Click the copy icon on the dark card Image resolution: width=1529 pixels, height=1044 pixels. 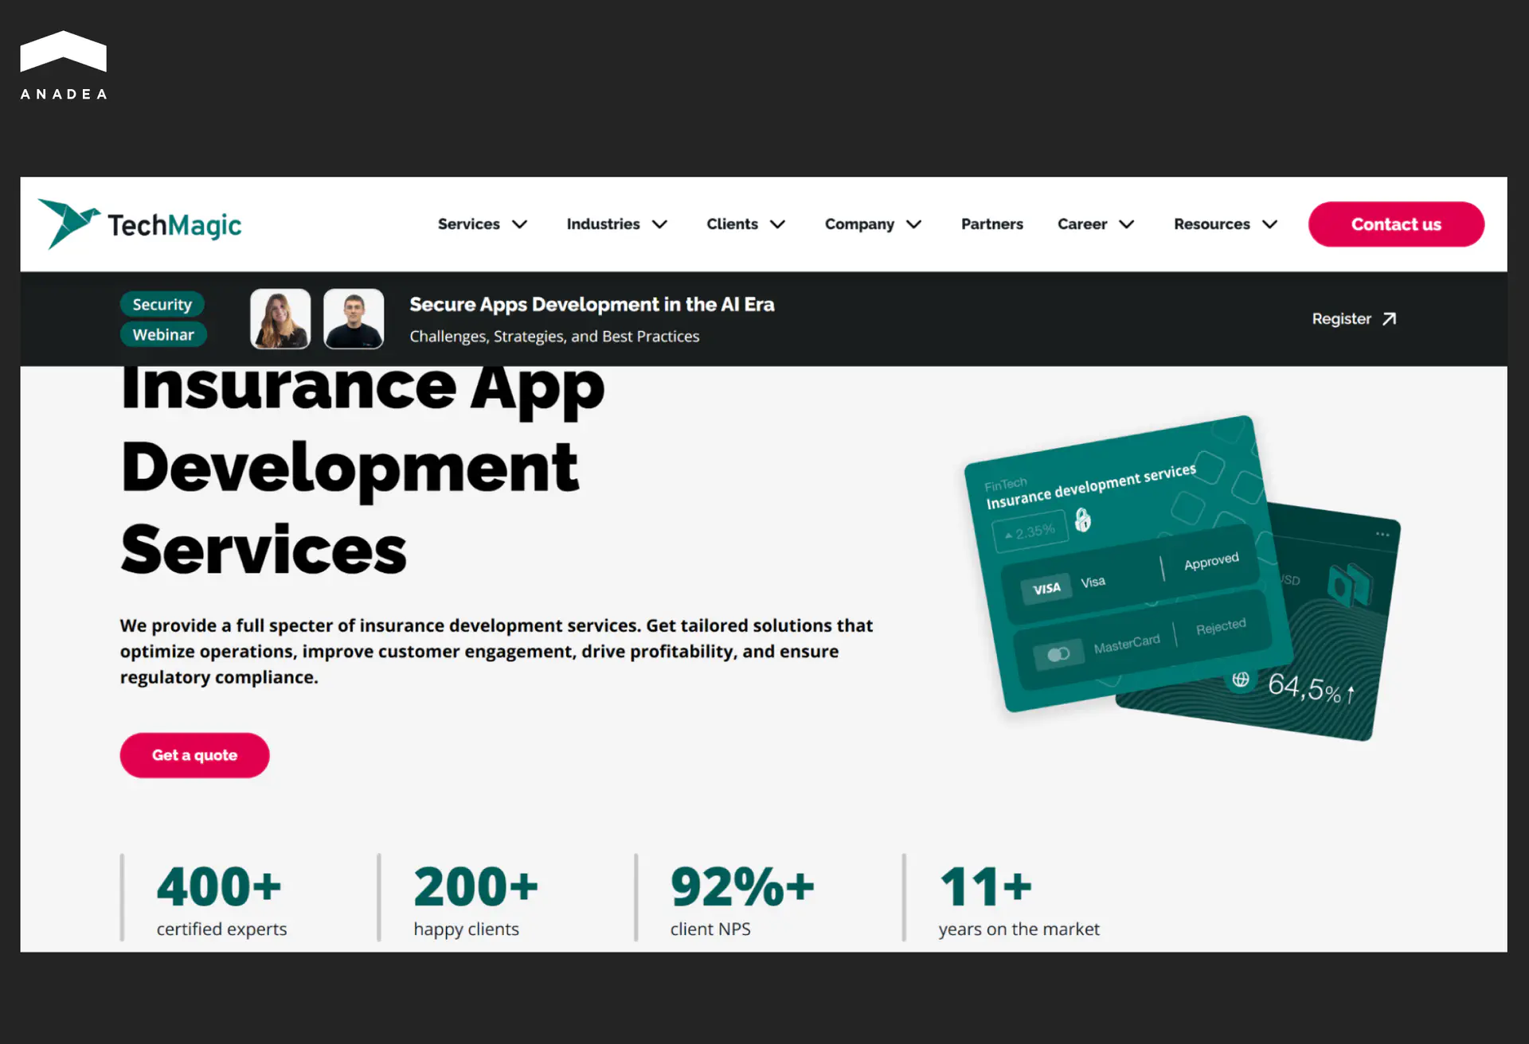(x=1349, y=585)
